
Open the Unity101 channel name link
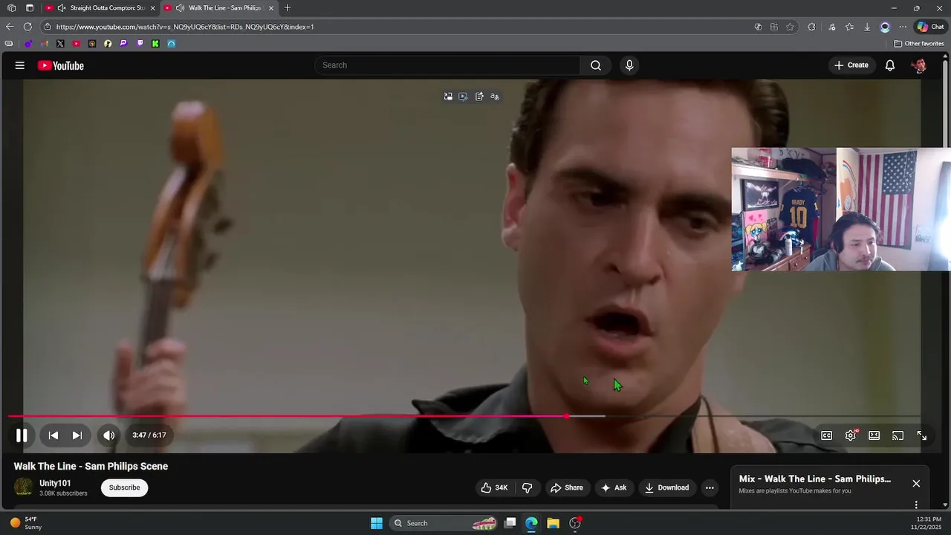point(55,483)
